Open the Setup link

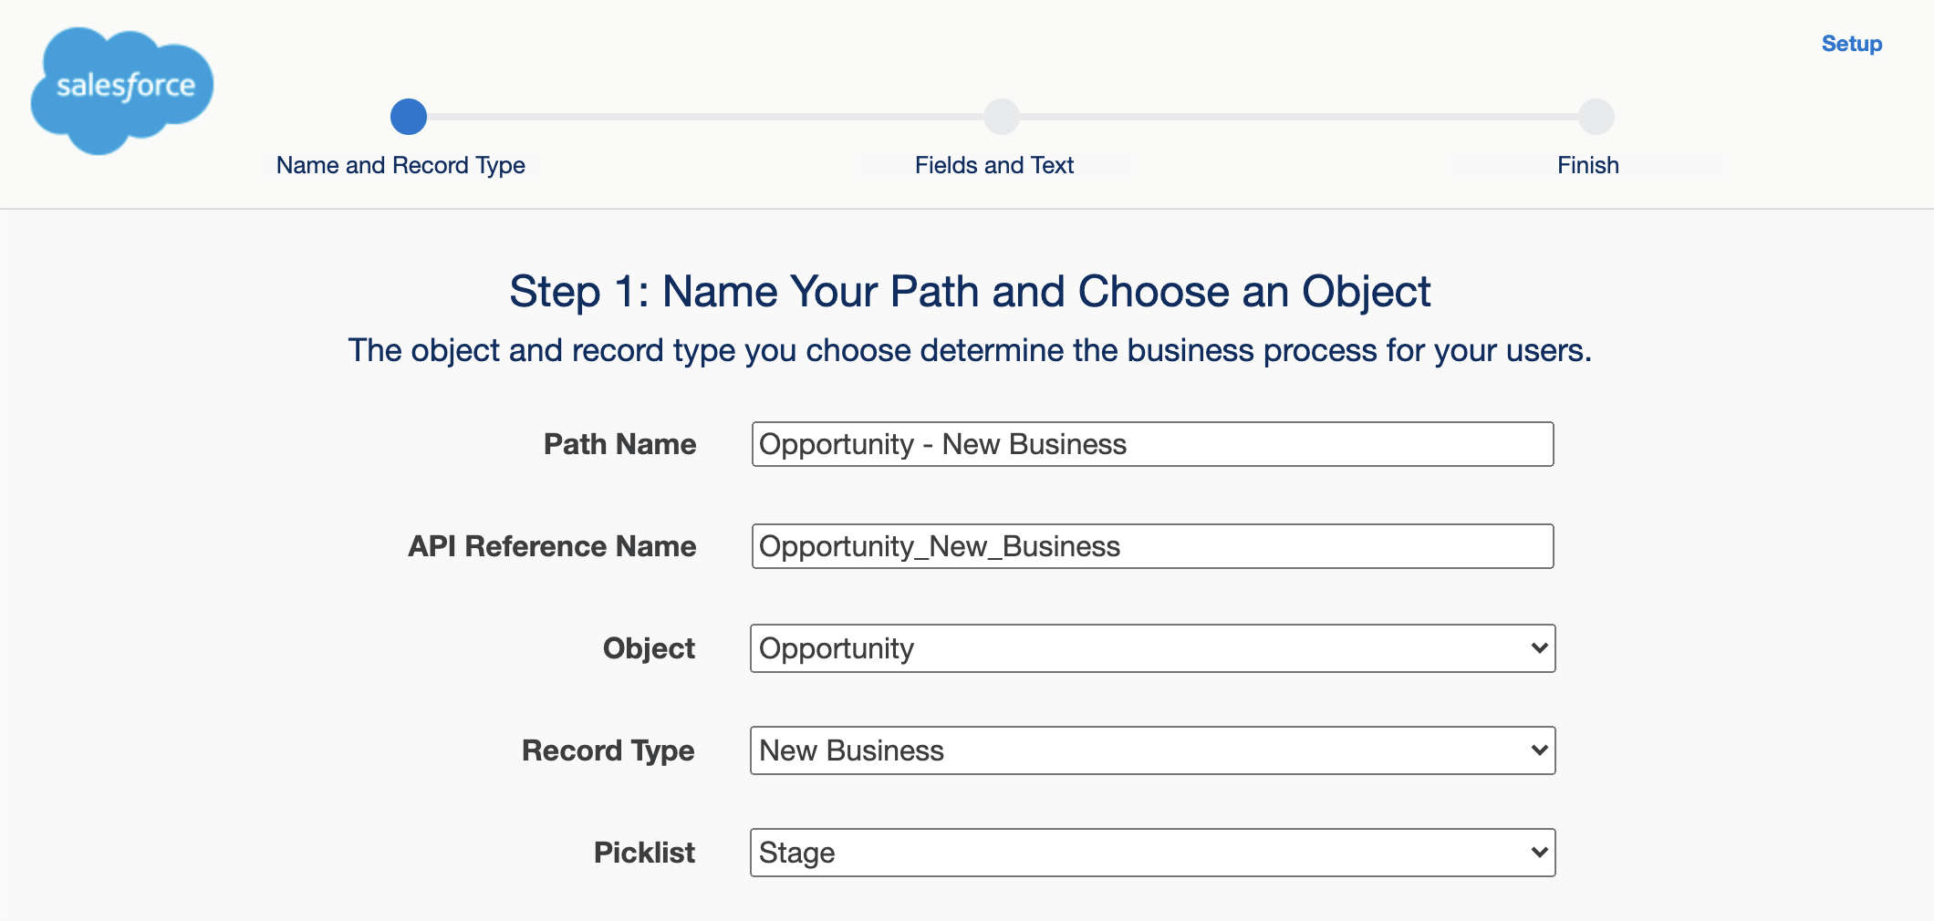pos(1852,44)
